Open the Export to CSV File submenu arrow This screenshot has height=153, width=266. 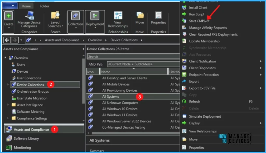tap(261, 88)
